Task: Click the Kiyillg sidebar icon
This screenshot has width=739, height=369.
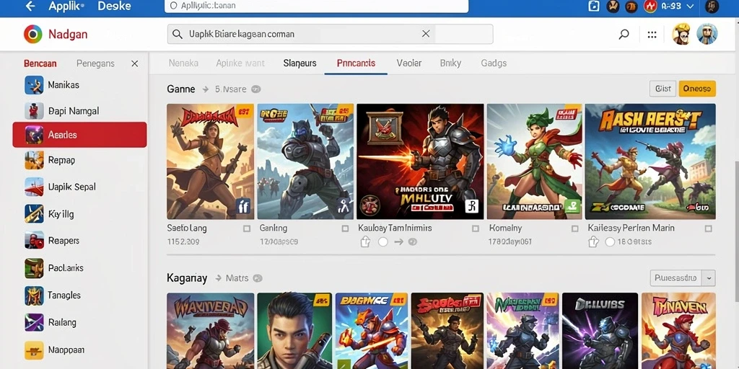Action: click(x=34, y=214)
